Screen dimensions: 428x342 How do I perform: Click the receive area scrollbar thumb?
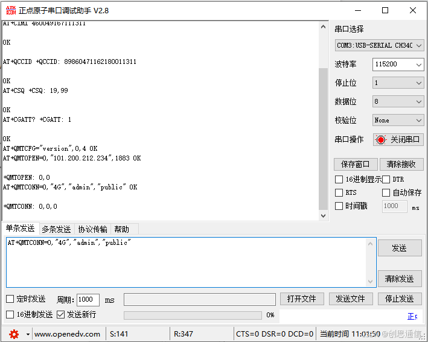[323, 139]
